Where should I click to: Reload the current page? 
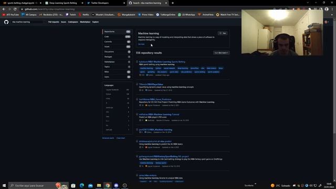coord(15,9)
